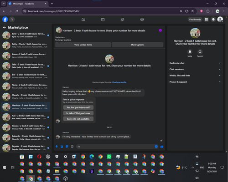Screen dimensions: 228x182
Task: Select the Messenger | Facebook tab
Action: (27, 4)
